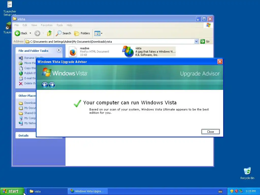The image size is (260, 195).
Task: Click the yellow security shield tray icon
Action: coord(232,191)
